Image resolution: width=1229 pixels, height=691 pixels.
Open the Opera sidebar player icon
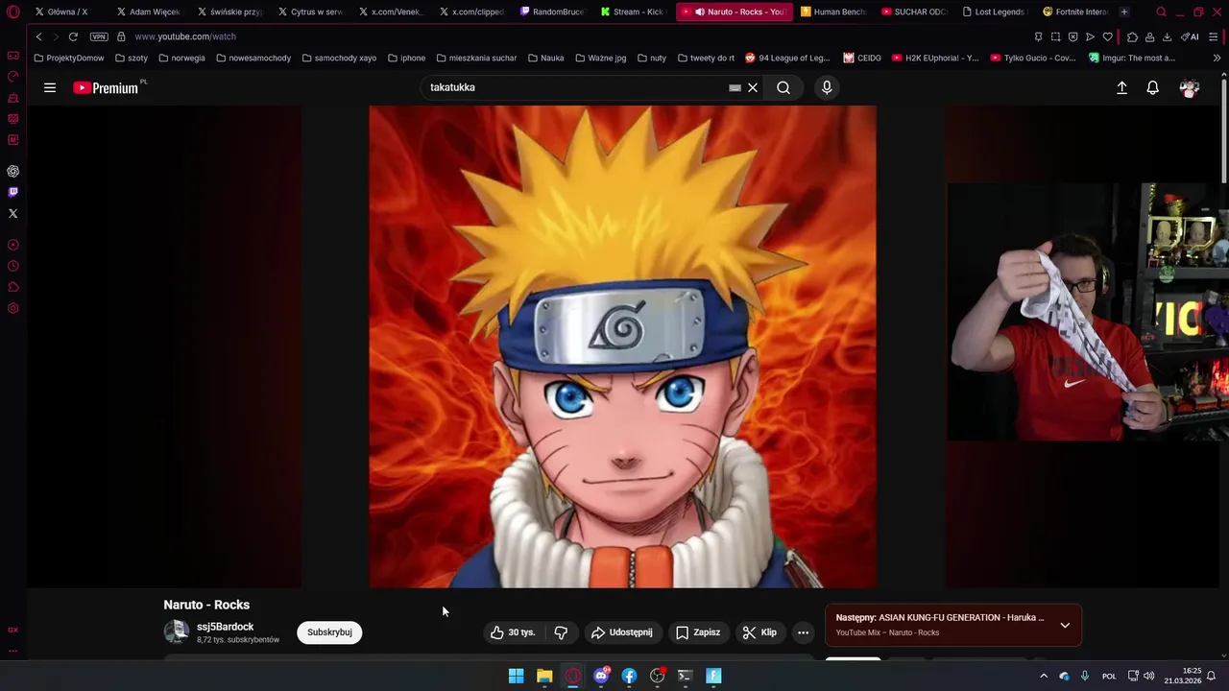13,245
